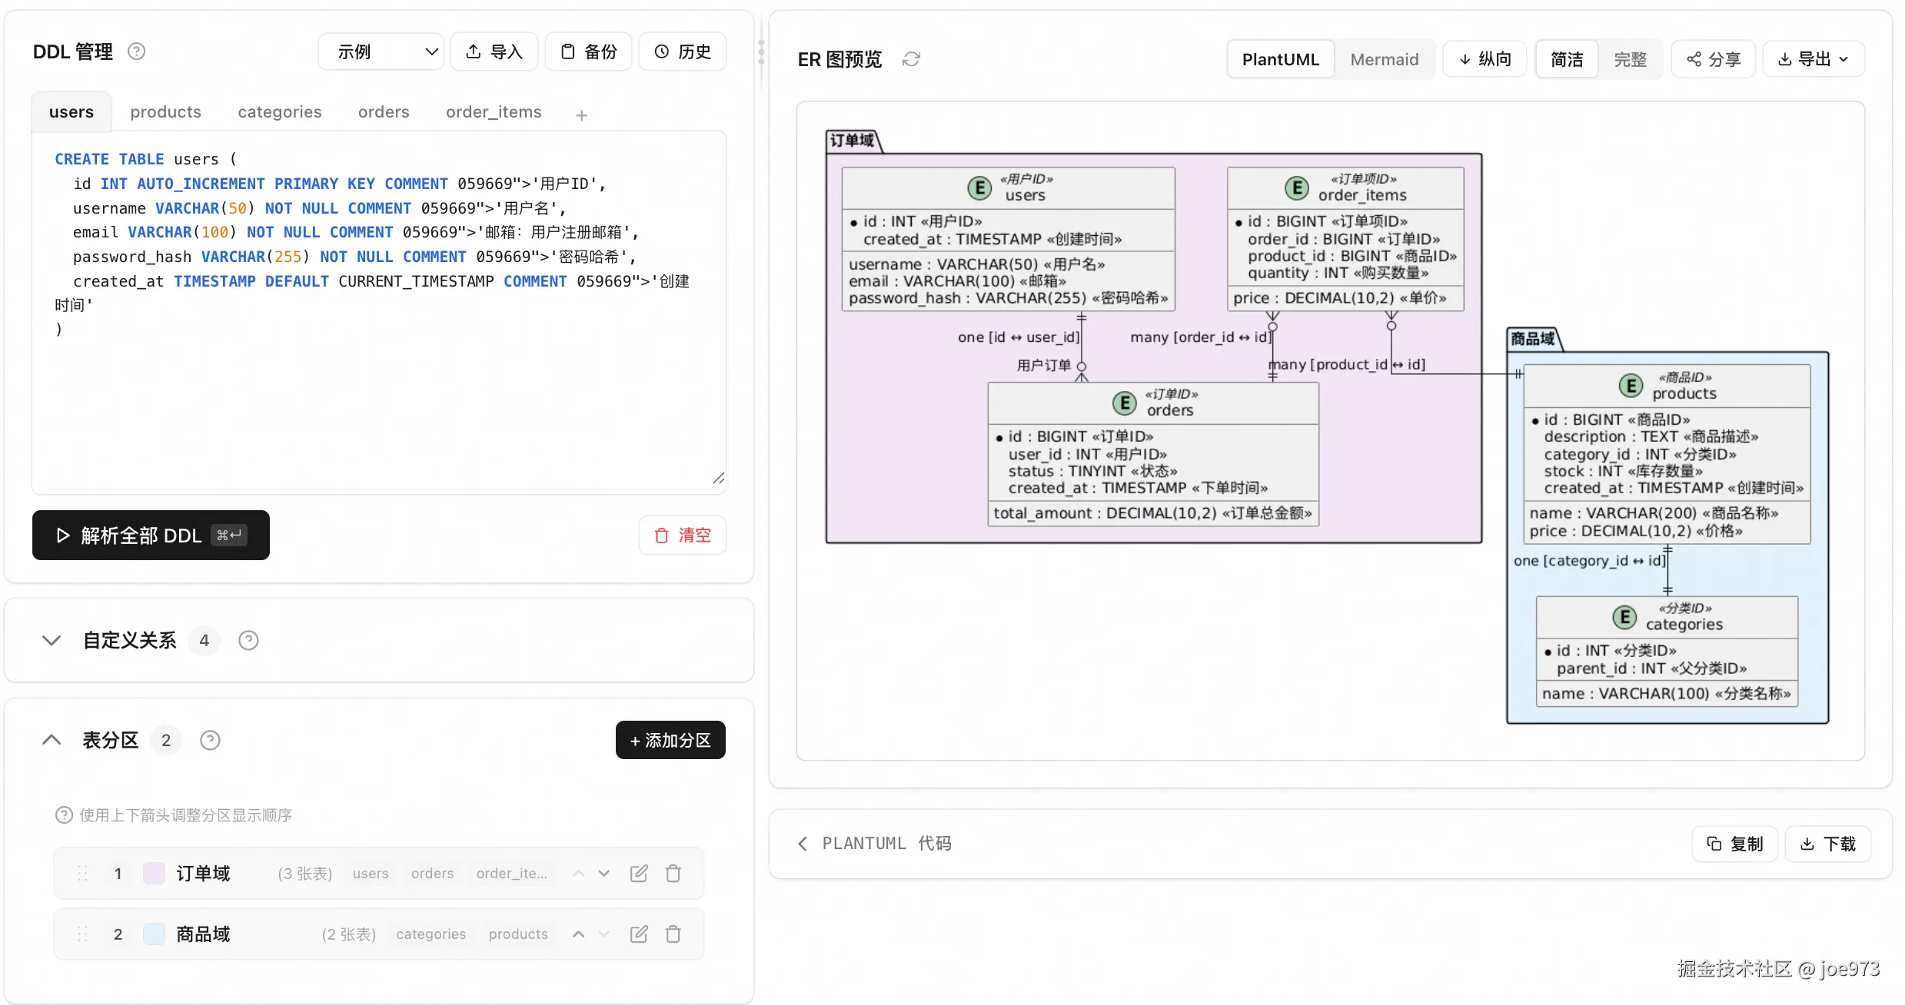Move 订单域 partition down with arrow
This screenshot has height=1005, width=1905.
[x=604, y=874]
